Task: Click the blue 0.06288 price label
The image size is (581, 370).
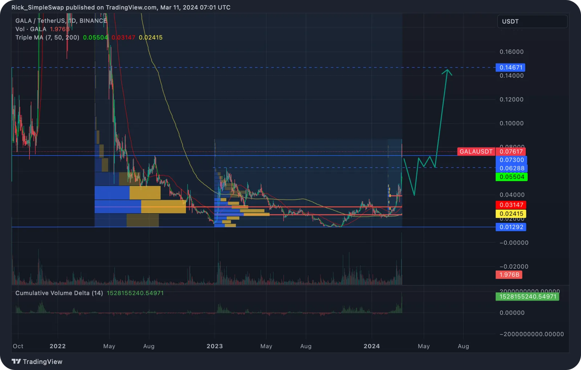Action: pos(511,168)
